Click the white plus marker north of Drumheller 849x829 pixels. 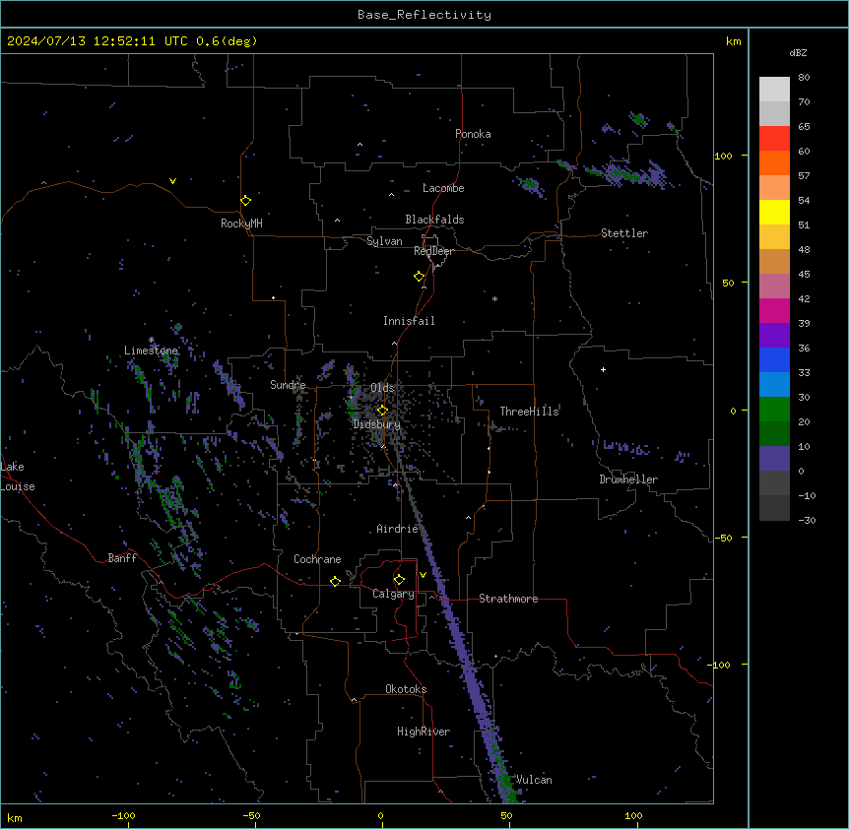(x=603, y=369)
